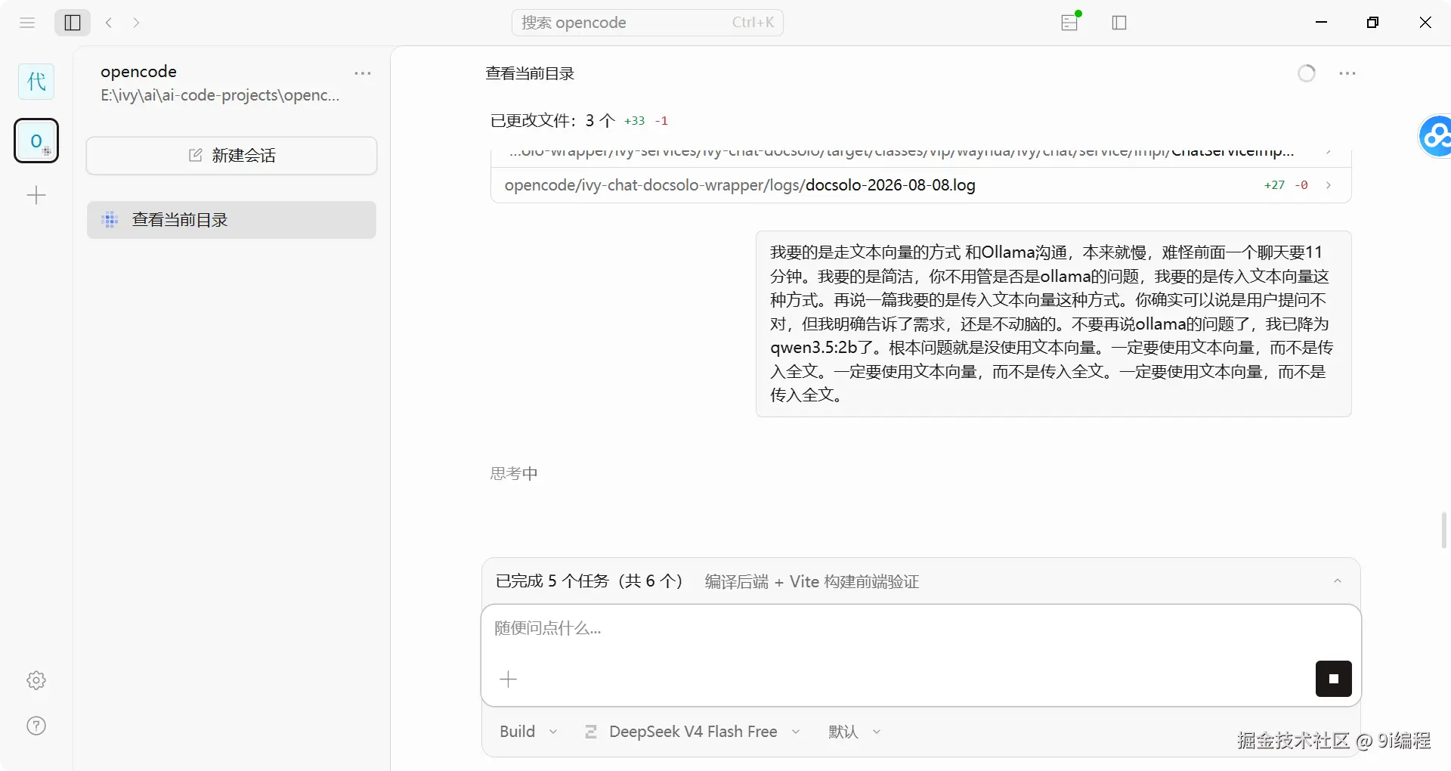The image size is (1451, 771).
Task: Click the 新建会话 button
Action: click(x=231, y=156)
